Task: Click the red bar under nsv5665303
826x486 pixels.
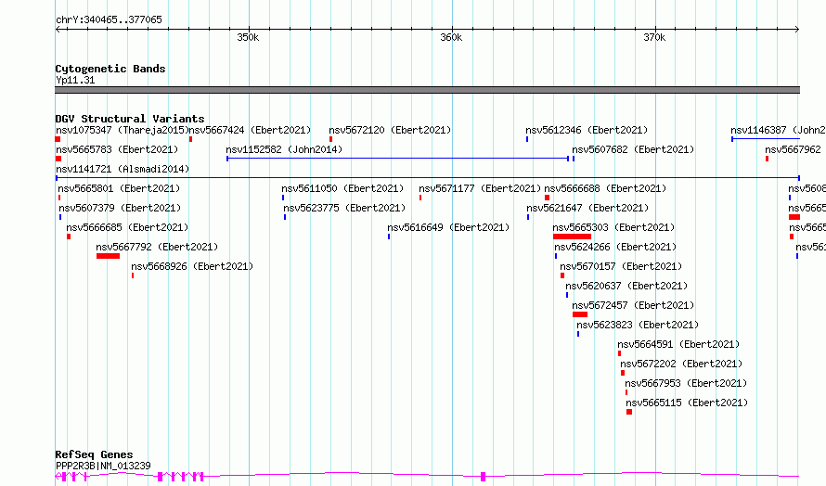Action: [x=572, y=237]
